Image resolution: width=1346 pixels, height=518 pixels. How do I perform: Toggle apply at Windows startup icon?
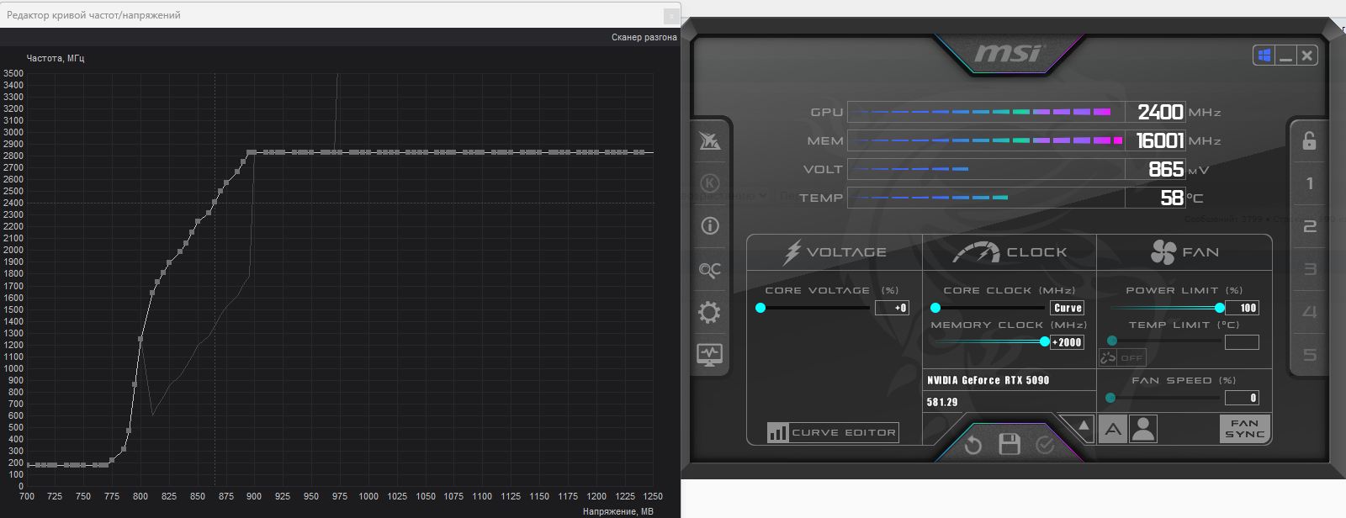click(1264, 55)
